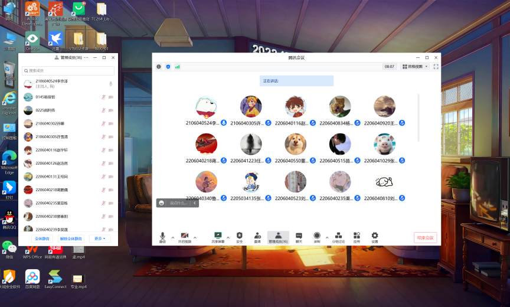The image size is (510, 307).
Task: Start recording with the 录制 icon
Action: click(317, 237)
